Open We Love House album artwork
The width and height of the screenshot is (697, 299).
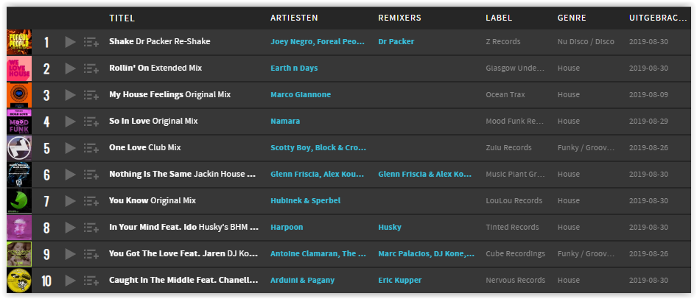(x=19, y=68)
